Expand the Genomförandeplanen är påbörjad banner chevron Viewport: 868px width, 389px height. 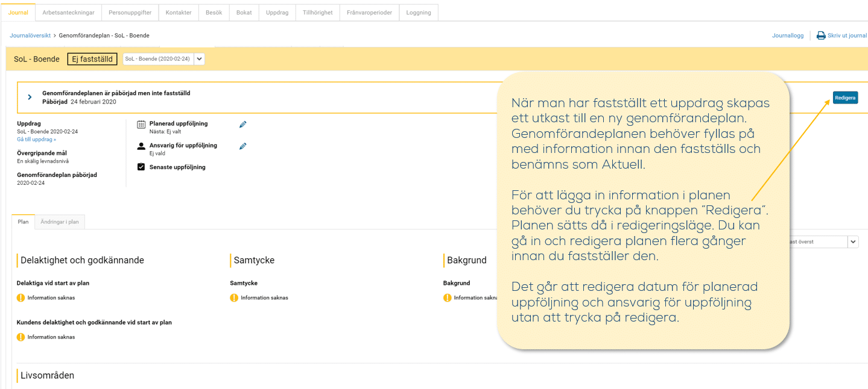pos(30,97)
